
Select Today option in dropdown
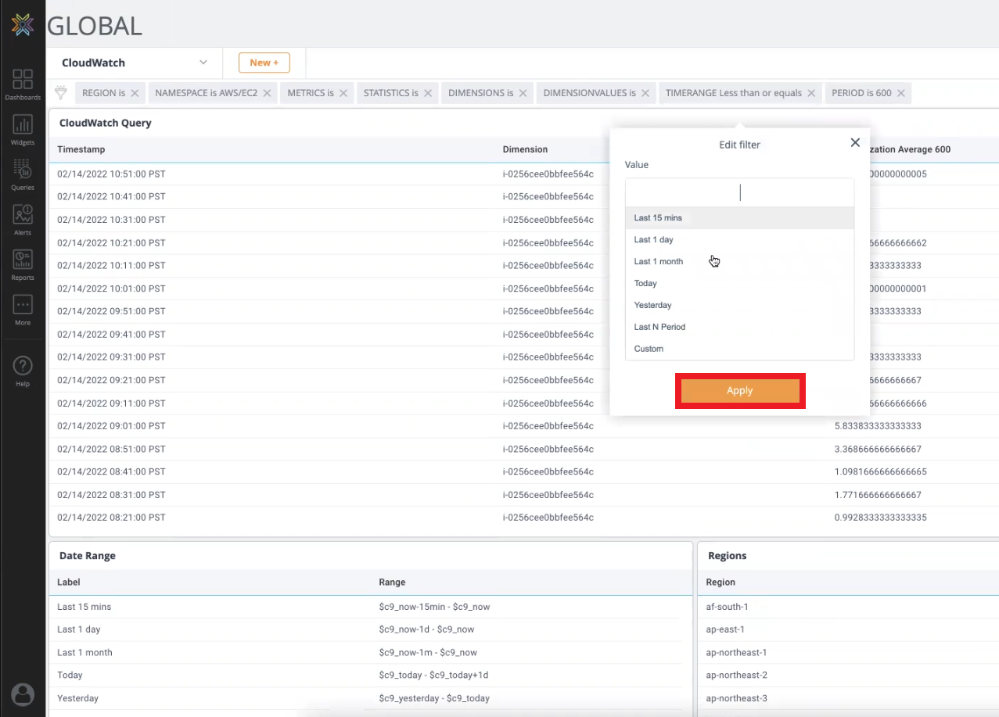point(739,283)
